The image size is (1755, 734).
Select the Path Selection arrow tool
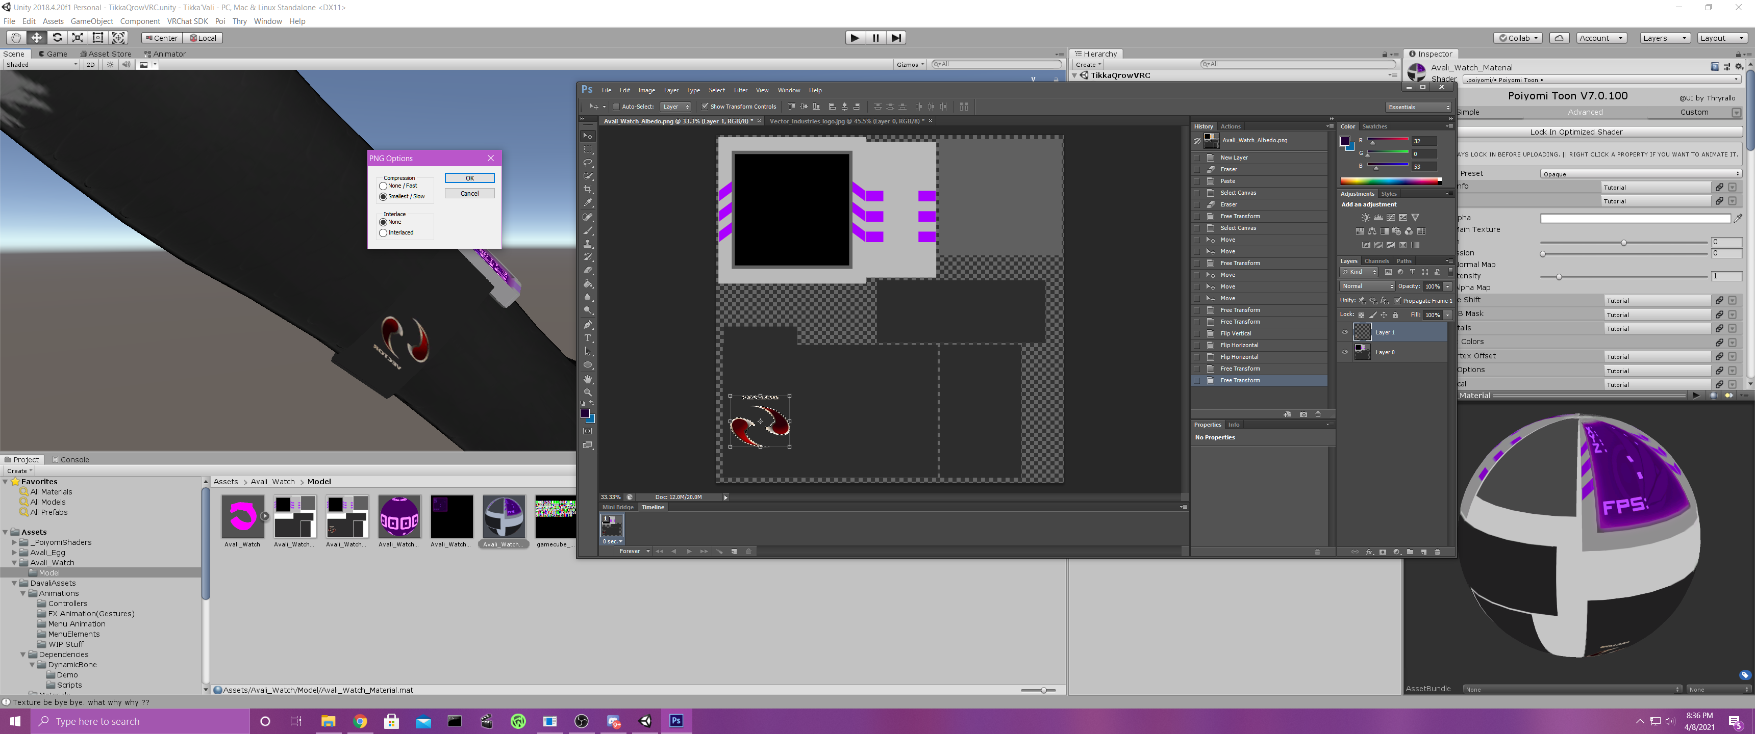tap(587, 352)
